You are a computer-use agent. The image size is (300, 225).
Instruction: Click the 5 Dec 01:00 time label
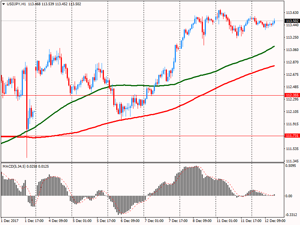pos(82,221)
